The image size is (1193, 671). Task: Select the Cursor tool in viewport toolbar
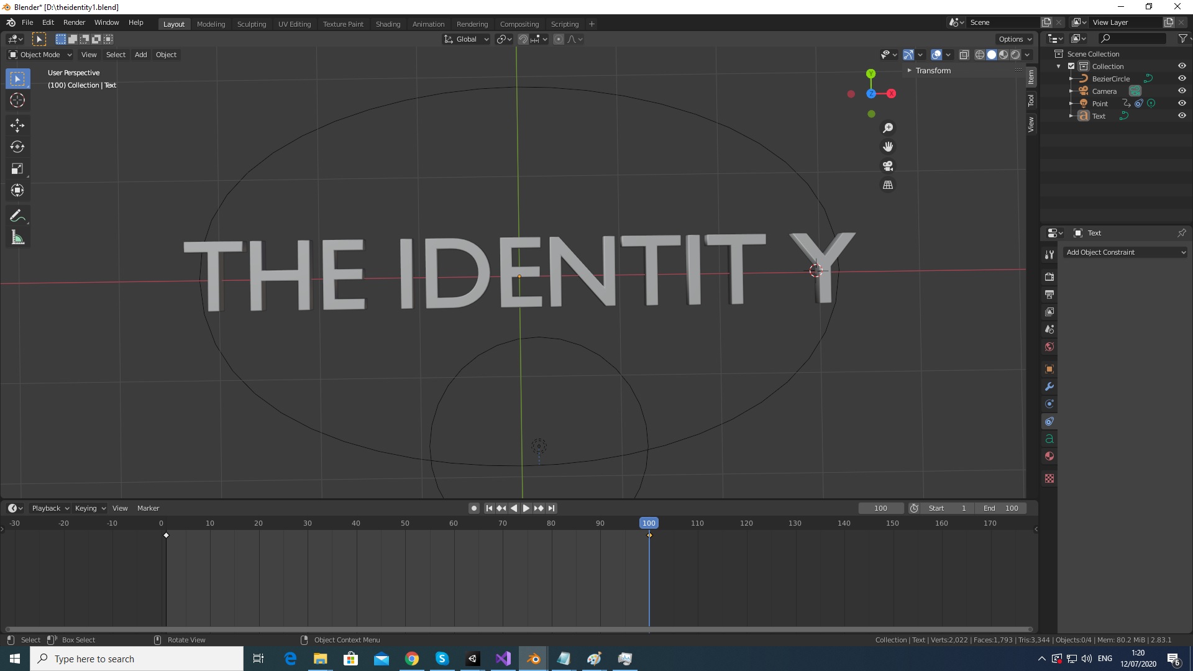tap(17, 100)
